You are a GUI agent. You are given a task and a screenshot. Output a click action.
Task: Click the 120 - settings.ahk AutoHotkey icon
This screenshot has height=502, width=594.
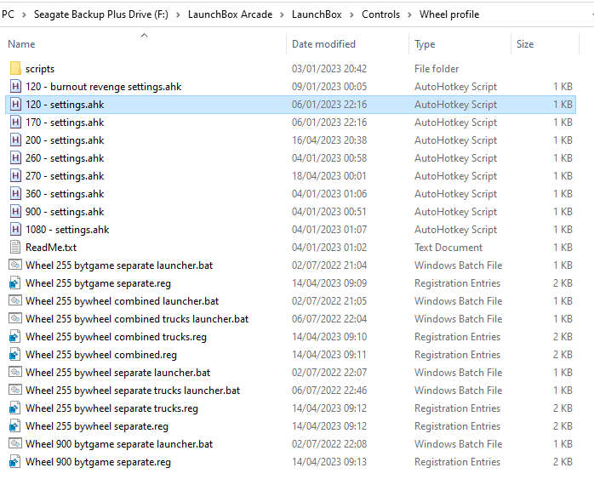click(x=15, y=104)
